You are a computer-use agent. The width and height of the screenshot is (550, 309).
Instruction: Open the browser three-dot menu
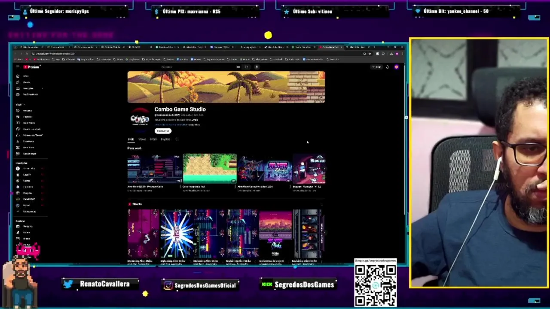coord(402,54)
